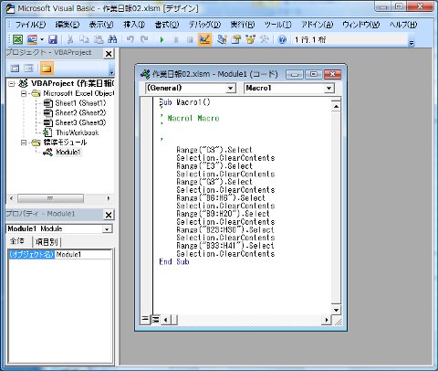The height and width of the screenshot is (371, 438).
Task: Save the workbook with floppy icon
Action: 53,39
